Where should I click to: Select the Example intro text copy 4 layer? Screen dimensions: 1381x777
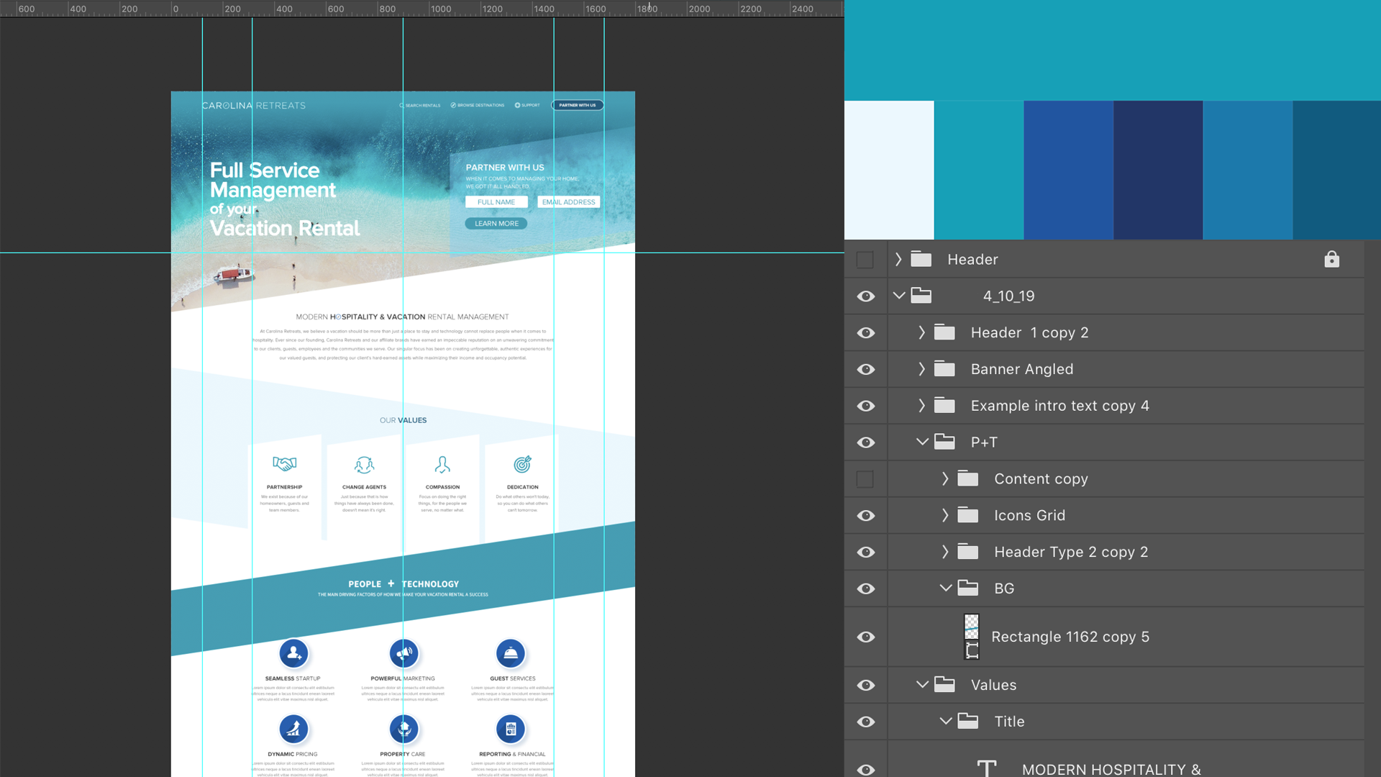click(x=1059, y=406)
